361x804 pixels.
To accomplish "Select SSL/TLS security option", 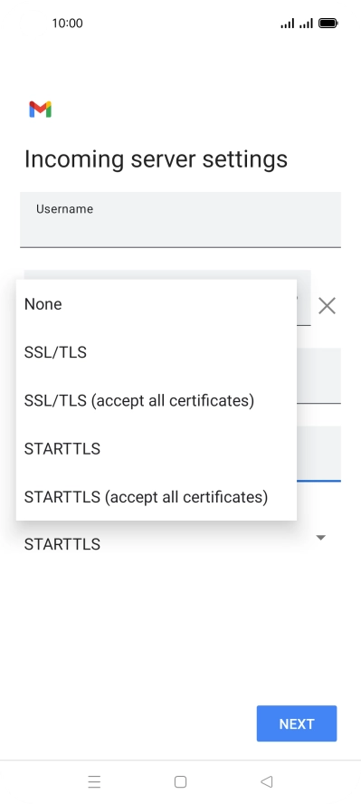I will coord(157,352).
